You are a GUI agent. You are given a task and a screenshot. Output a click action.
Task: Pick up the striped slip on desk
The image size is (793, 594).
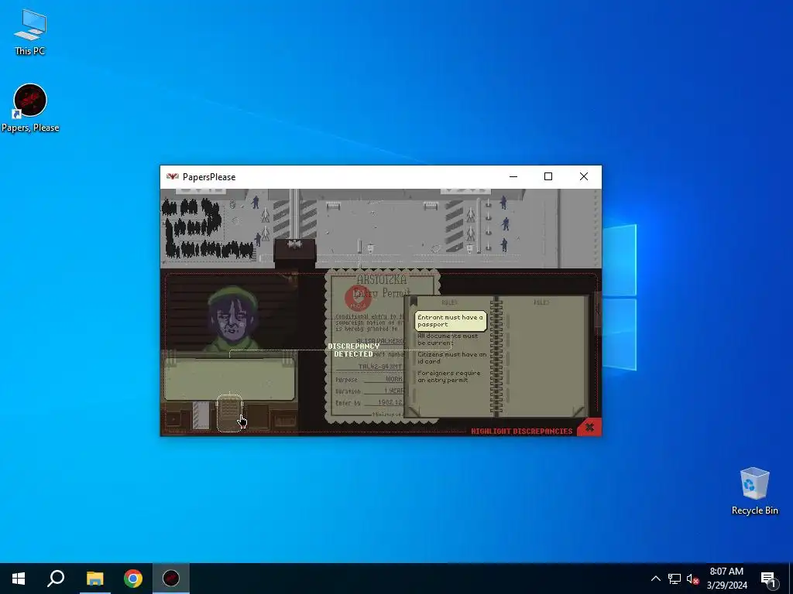click(x=201, y=415)
